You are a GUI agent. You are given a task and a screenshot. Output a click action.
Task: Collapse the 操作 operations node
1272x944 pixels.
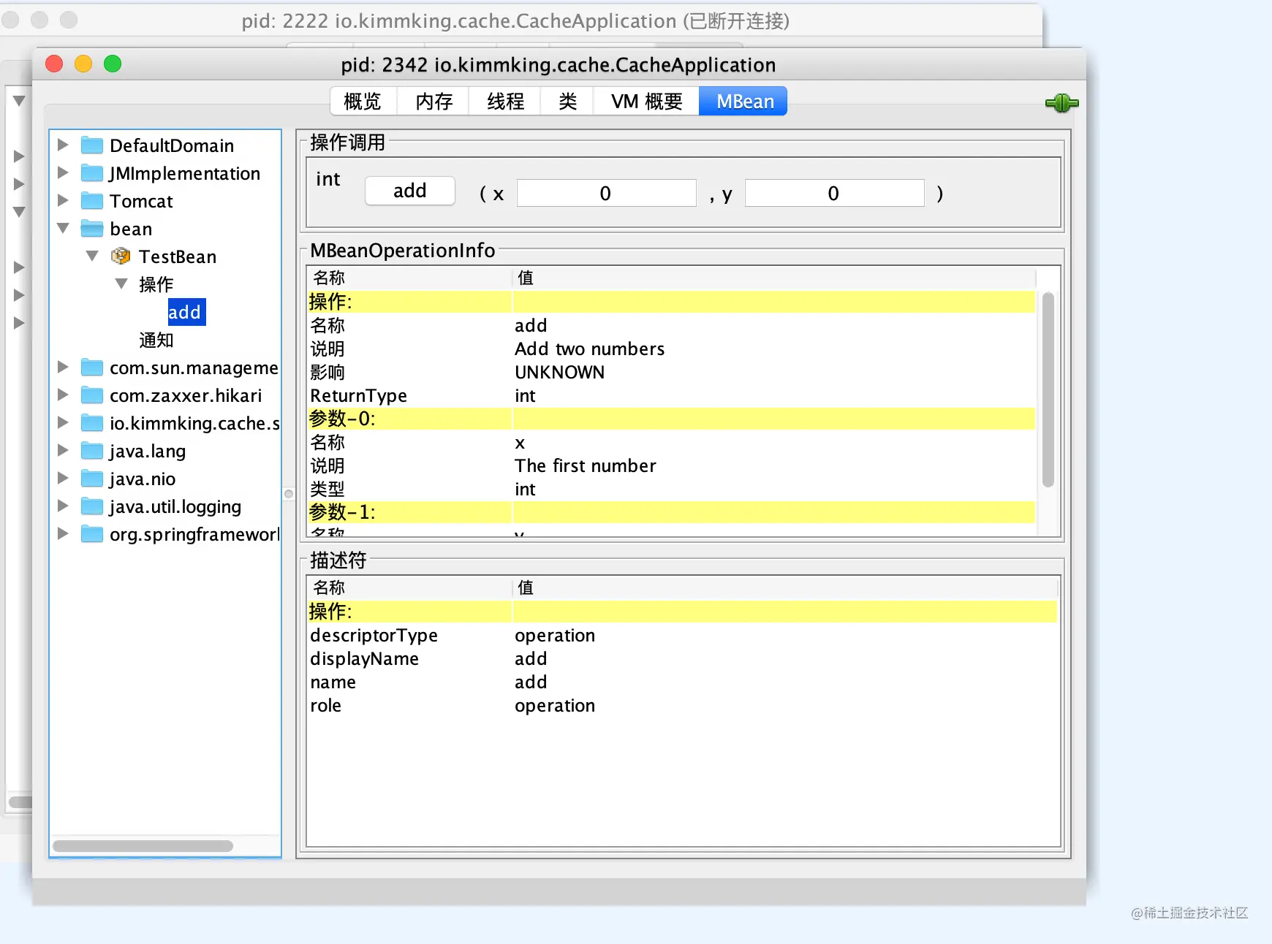click(121, 284)
